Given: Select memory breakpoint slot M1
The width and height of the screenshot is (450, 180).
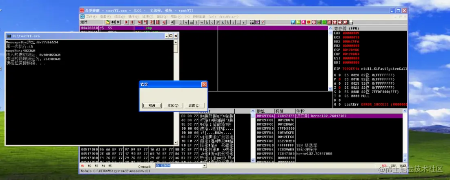Looking at the screenshot, I should 82,166.
